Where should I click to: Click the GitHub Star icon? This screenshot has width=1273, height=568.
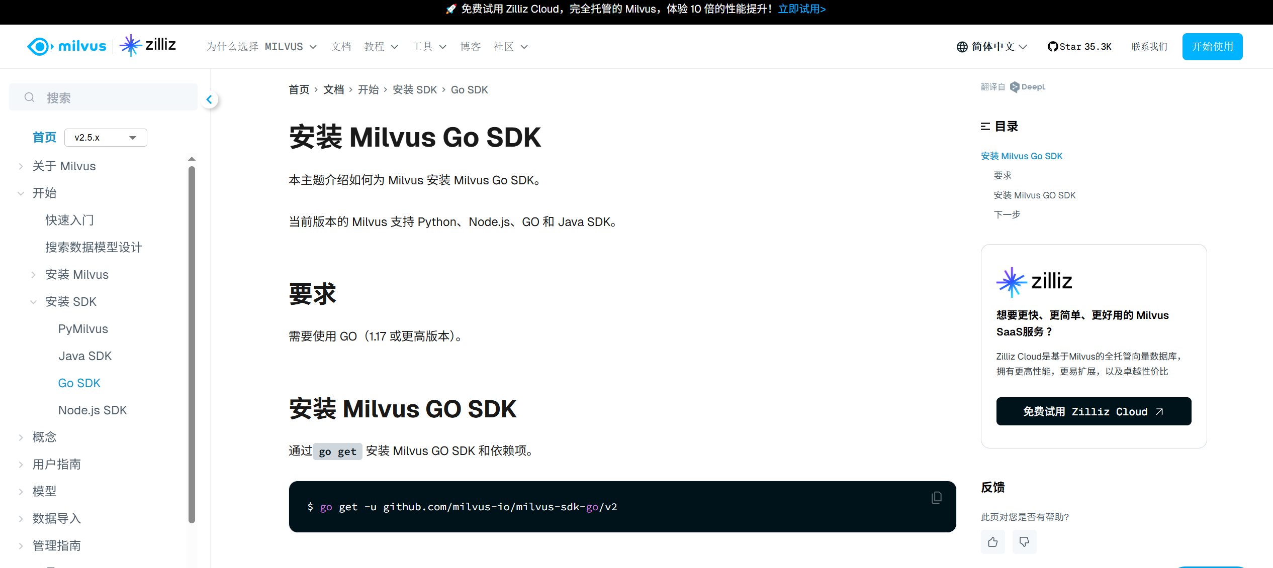(x=1052, y=47)
